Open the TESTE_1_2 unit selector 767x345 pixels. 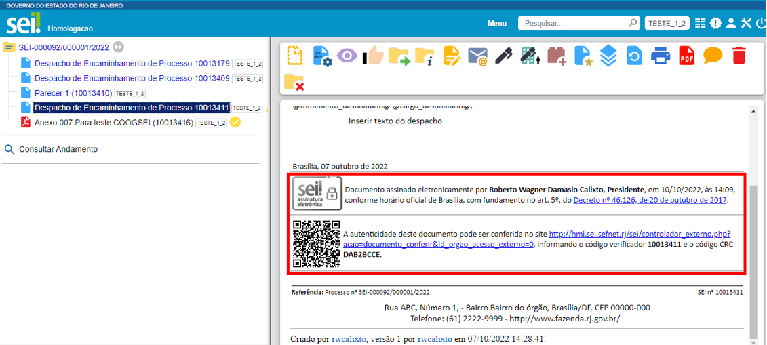(667, 23)
